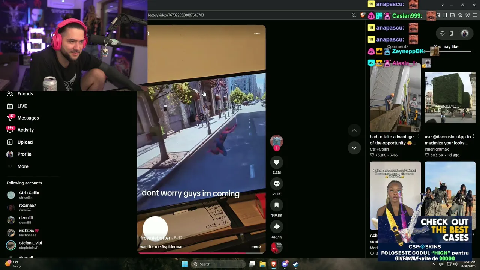Go to the next video arrow
This screenshot has height=270, width=480.
[x=354, y=148]
